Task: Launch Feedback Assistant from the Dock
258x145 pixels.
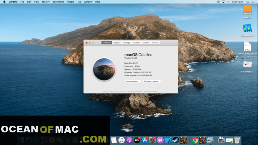Action: click(x=160, y=140)
